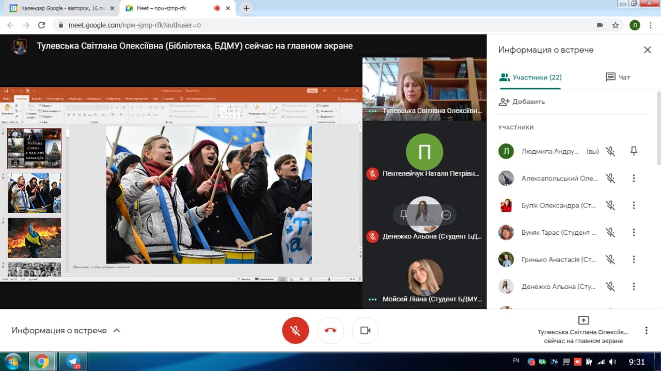Pin Денежко Альона's video tile
This screenshot has height=371, width=661.
point(403,215)
